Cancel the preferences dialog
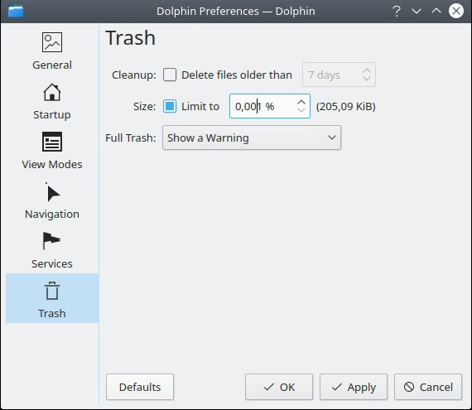The image size is (472, 410). 428,387
